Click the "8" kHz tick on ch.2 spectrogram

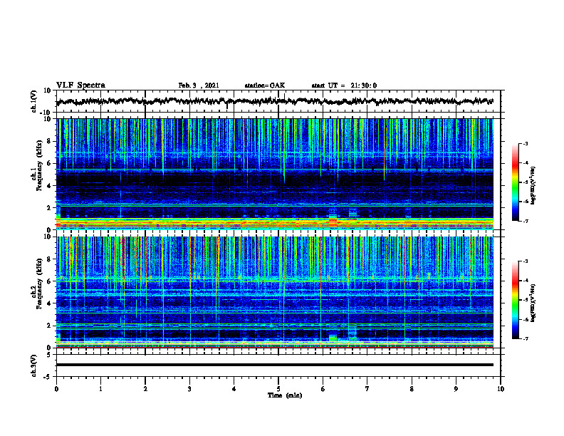click(x=49, y=259)
